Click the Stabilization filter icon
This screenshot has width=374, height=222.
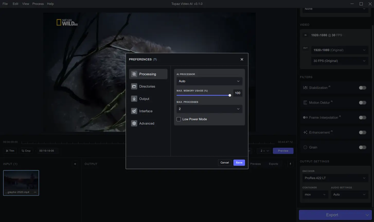click(305, 88)
